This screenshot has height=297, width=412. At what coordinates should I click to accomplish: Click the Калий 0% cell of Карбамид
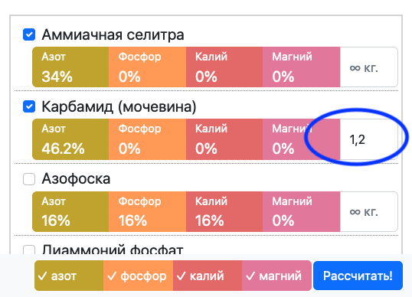[x=224, y=139]
